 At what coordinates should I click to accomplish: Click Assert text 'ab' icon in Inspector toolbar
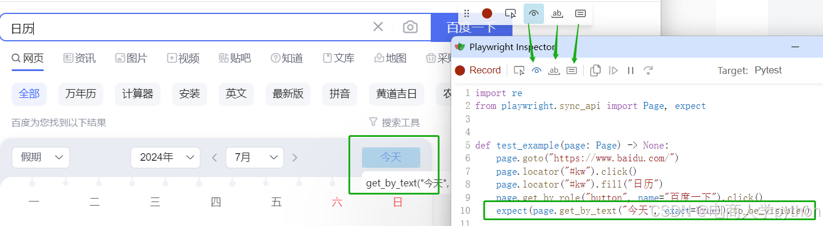point(555,70)
